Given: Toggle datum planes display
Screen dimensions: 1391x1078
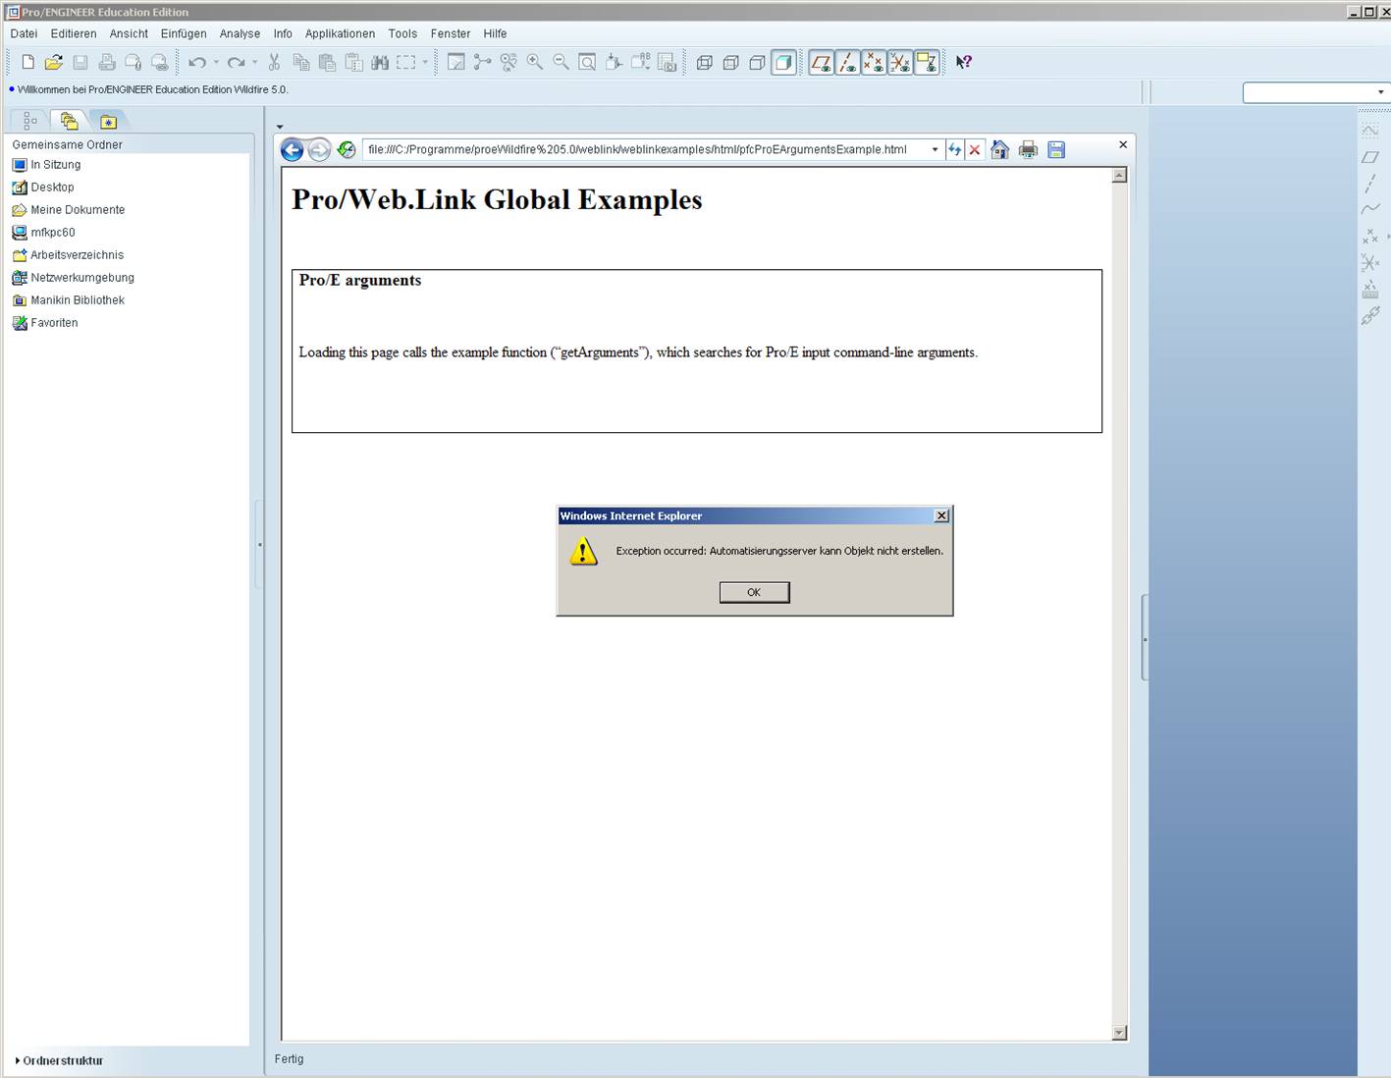Looking at the screenshot, I should [x=821, y=62].
